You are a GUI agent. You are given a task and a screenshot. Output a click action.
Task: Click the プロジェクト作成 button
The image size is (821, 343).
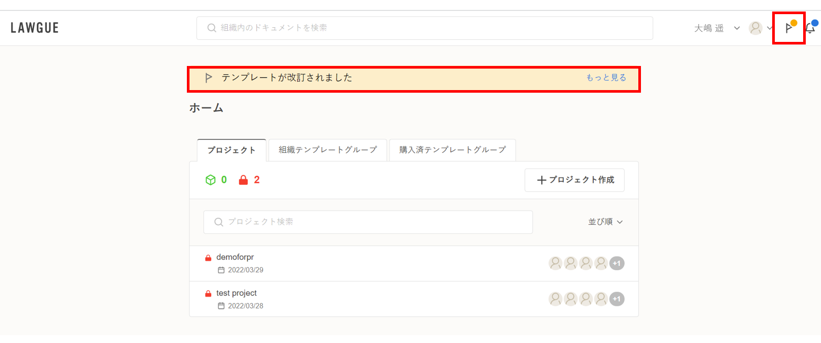pyautogui.click(x=574, y=180)
